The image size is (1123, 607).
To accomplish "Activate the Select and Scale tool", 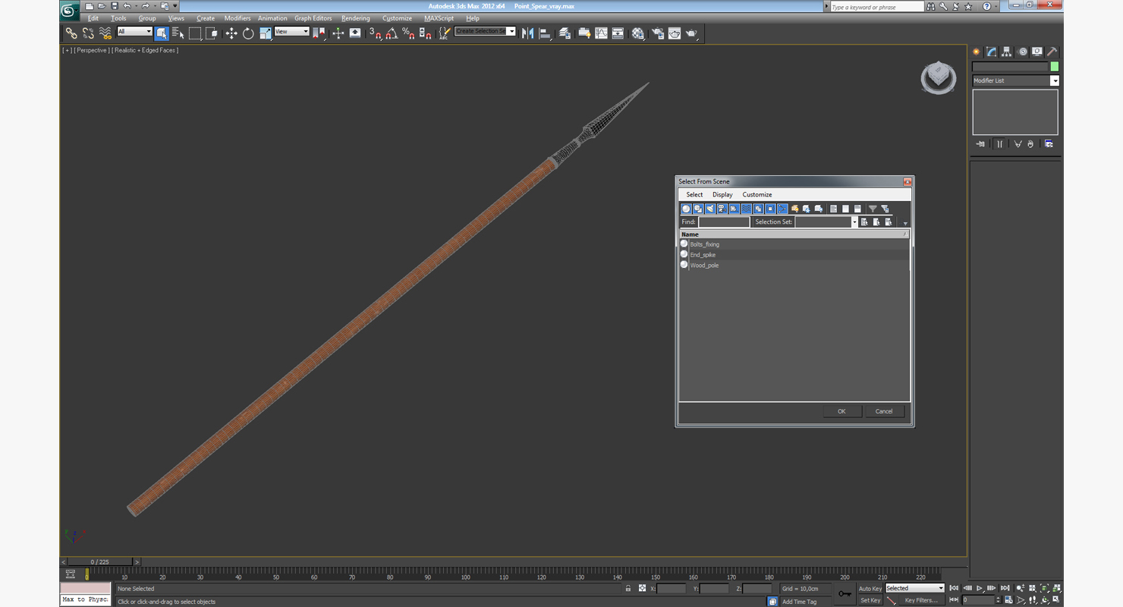I will point(265,33).
